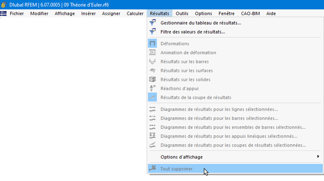This screenshot has height=181, width=324.
Task: Open the Fichier menu
Action: [x=17, y=14]
